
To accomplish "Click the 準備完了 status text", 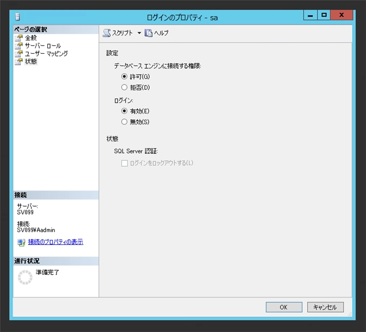I will tap(47, 272).
